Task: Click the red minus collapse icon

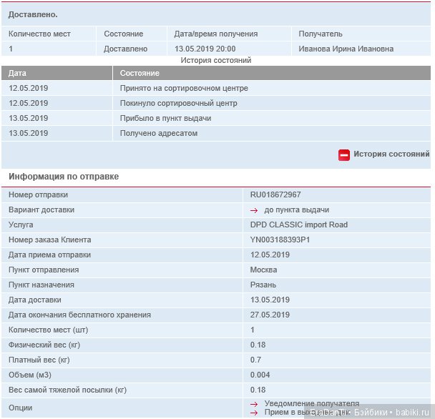Action: coord(344,154)
